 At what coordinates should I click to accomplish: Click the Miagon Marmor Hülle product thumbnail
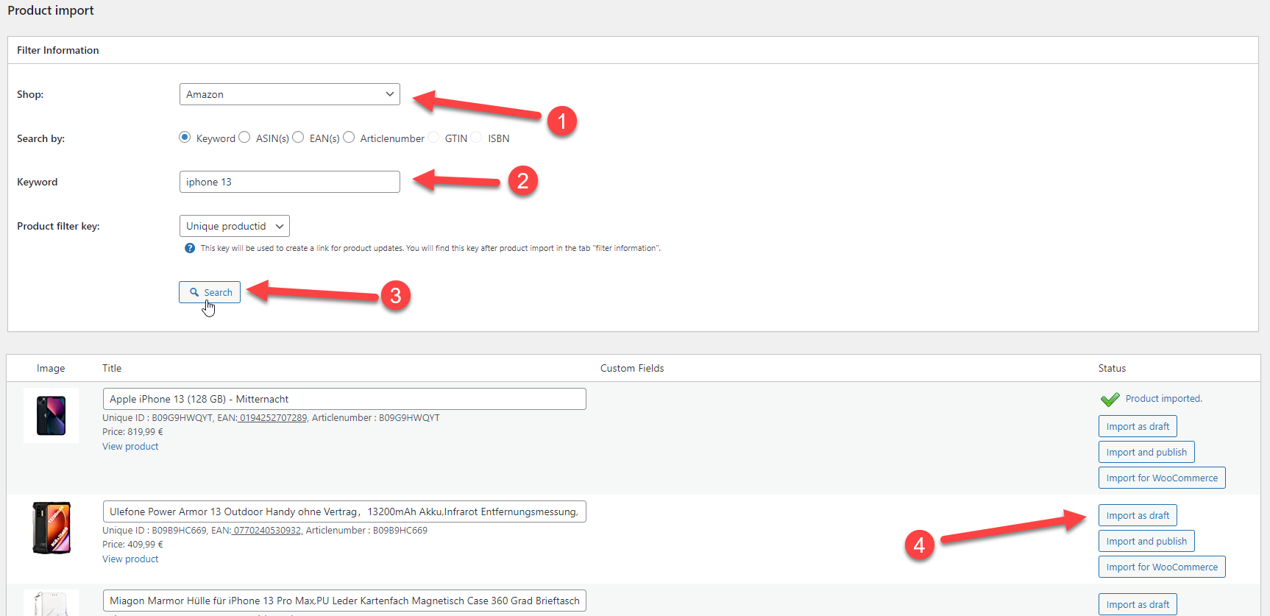(x=51, y=603)
